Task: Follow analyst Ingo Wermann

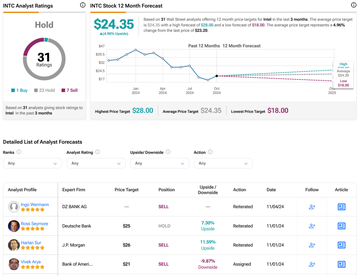Action: coord(312,207)
